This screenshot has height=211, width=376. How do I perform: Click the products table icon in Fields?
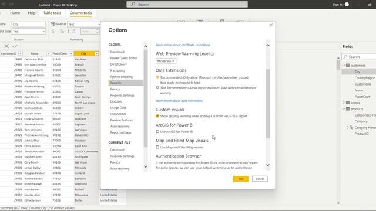(x=348, y=109)
